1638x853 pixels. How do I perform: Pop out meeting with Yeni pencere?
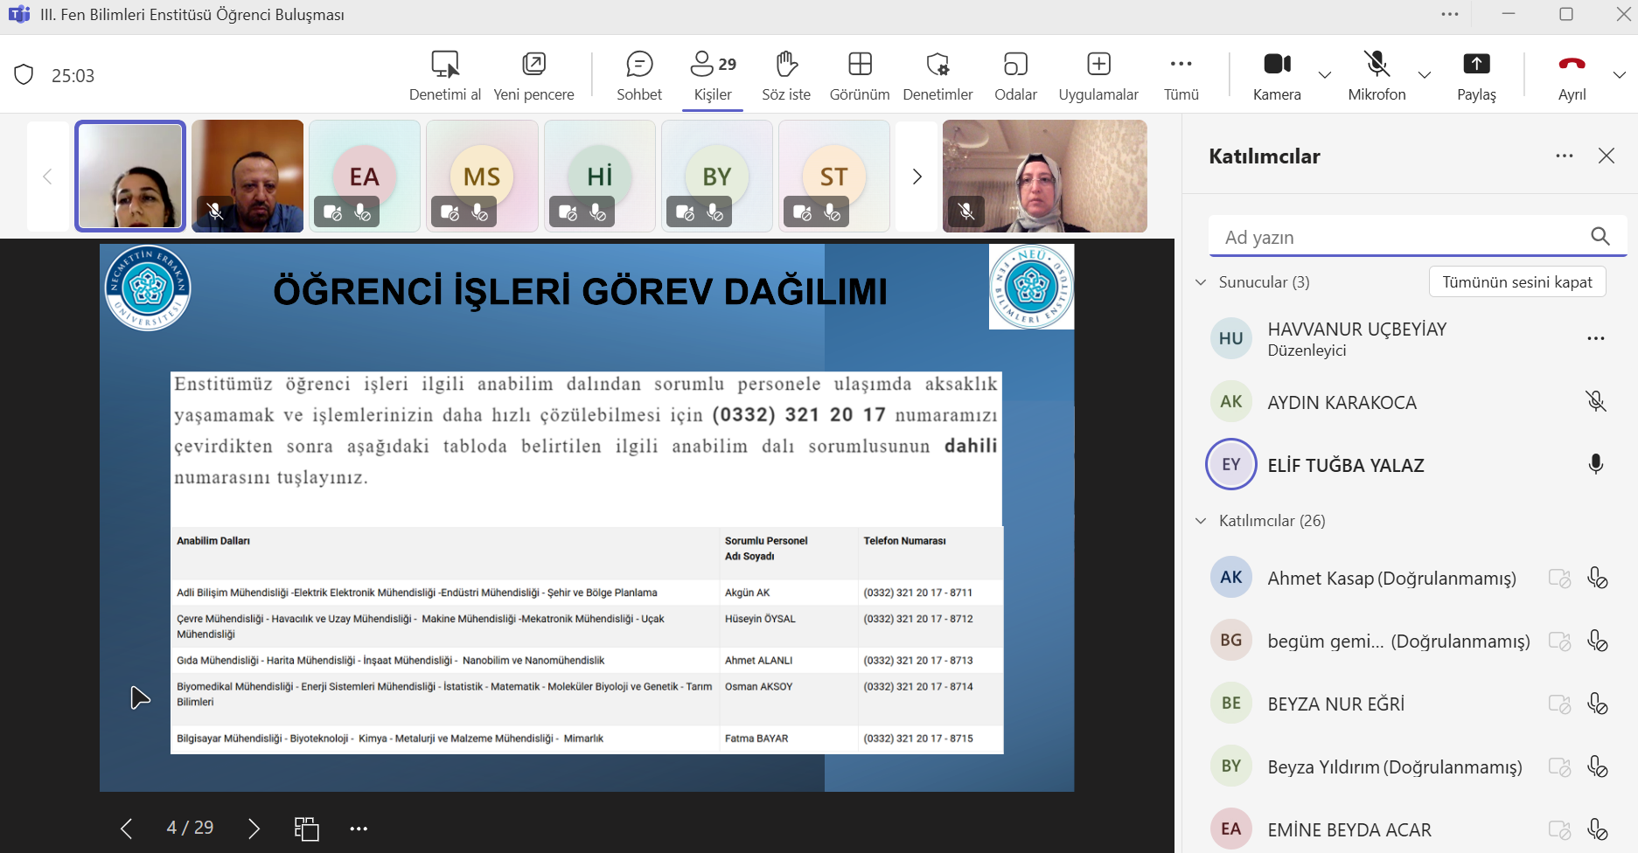[533, 75]
